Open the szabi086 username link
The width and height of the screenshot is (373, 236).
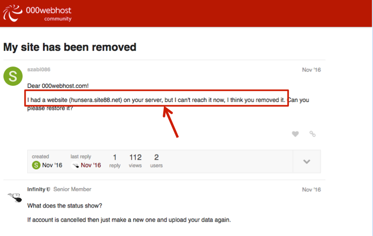pos(39,69)
